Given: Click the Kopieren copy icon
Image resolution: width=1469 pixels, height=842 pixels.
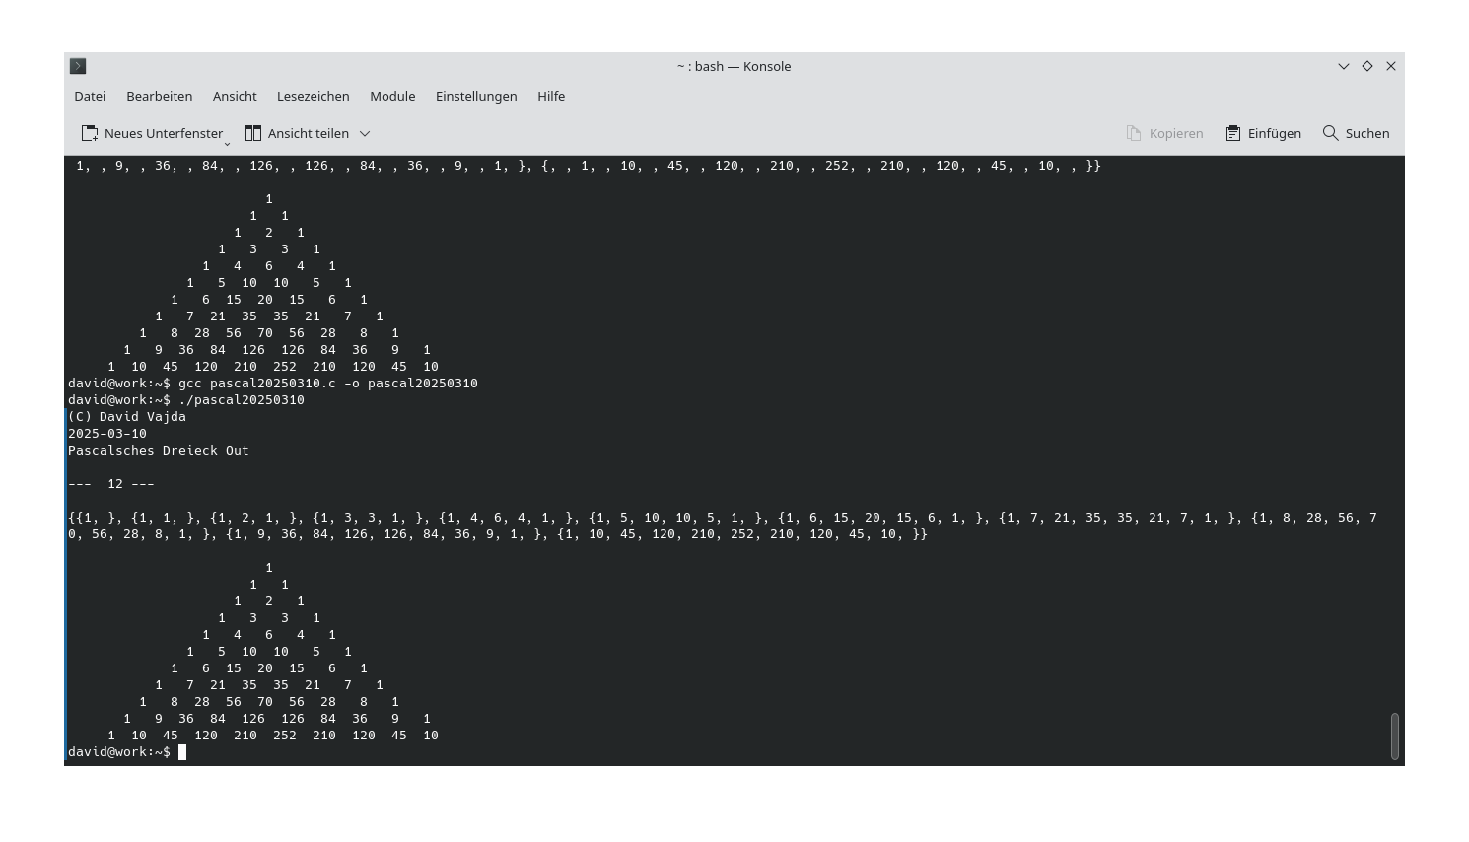Looking at the screenshot, I should click(1135, 132).
